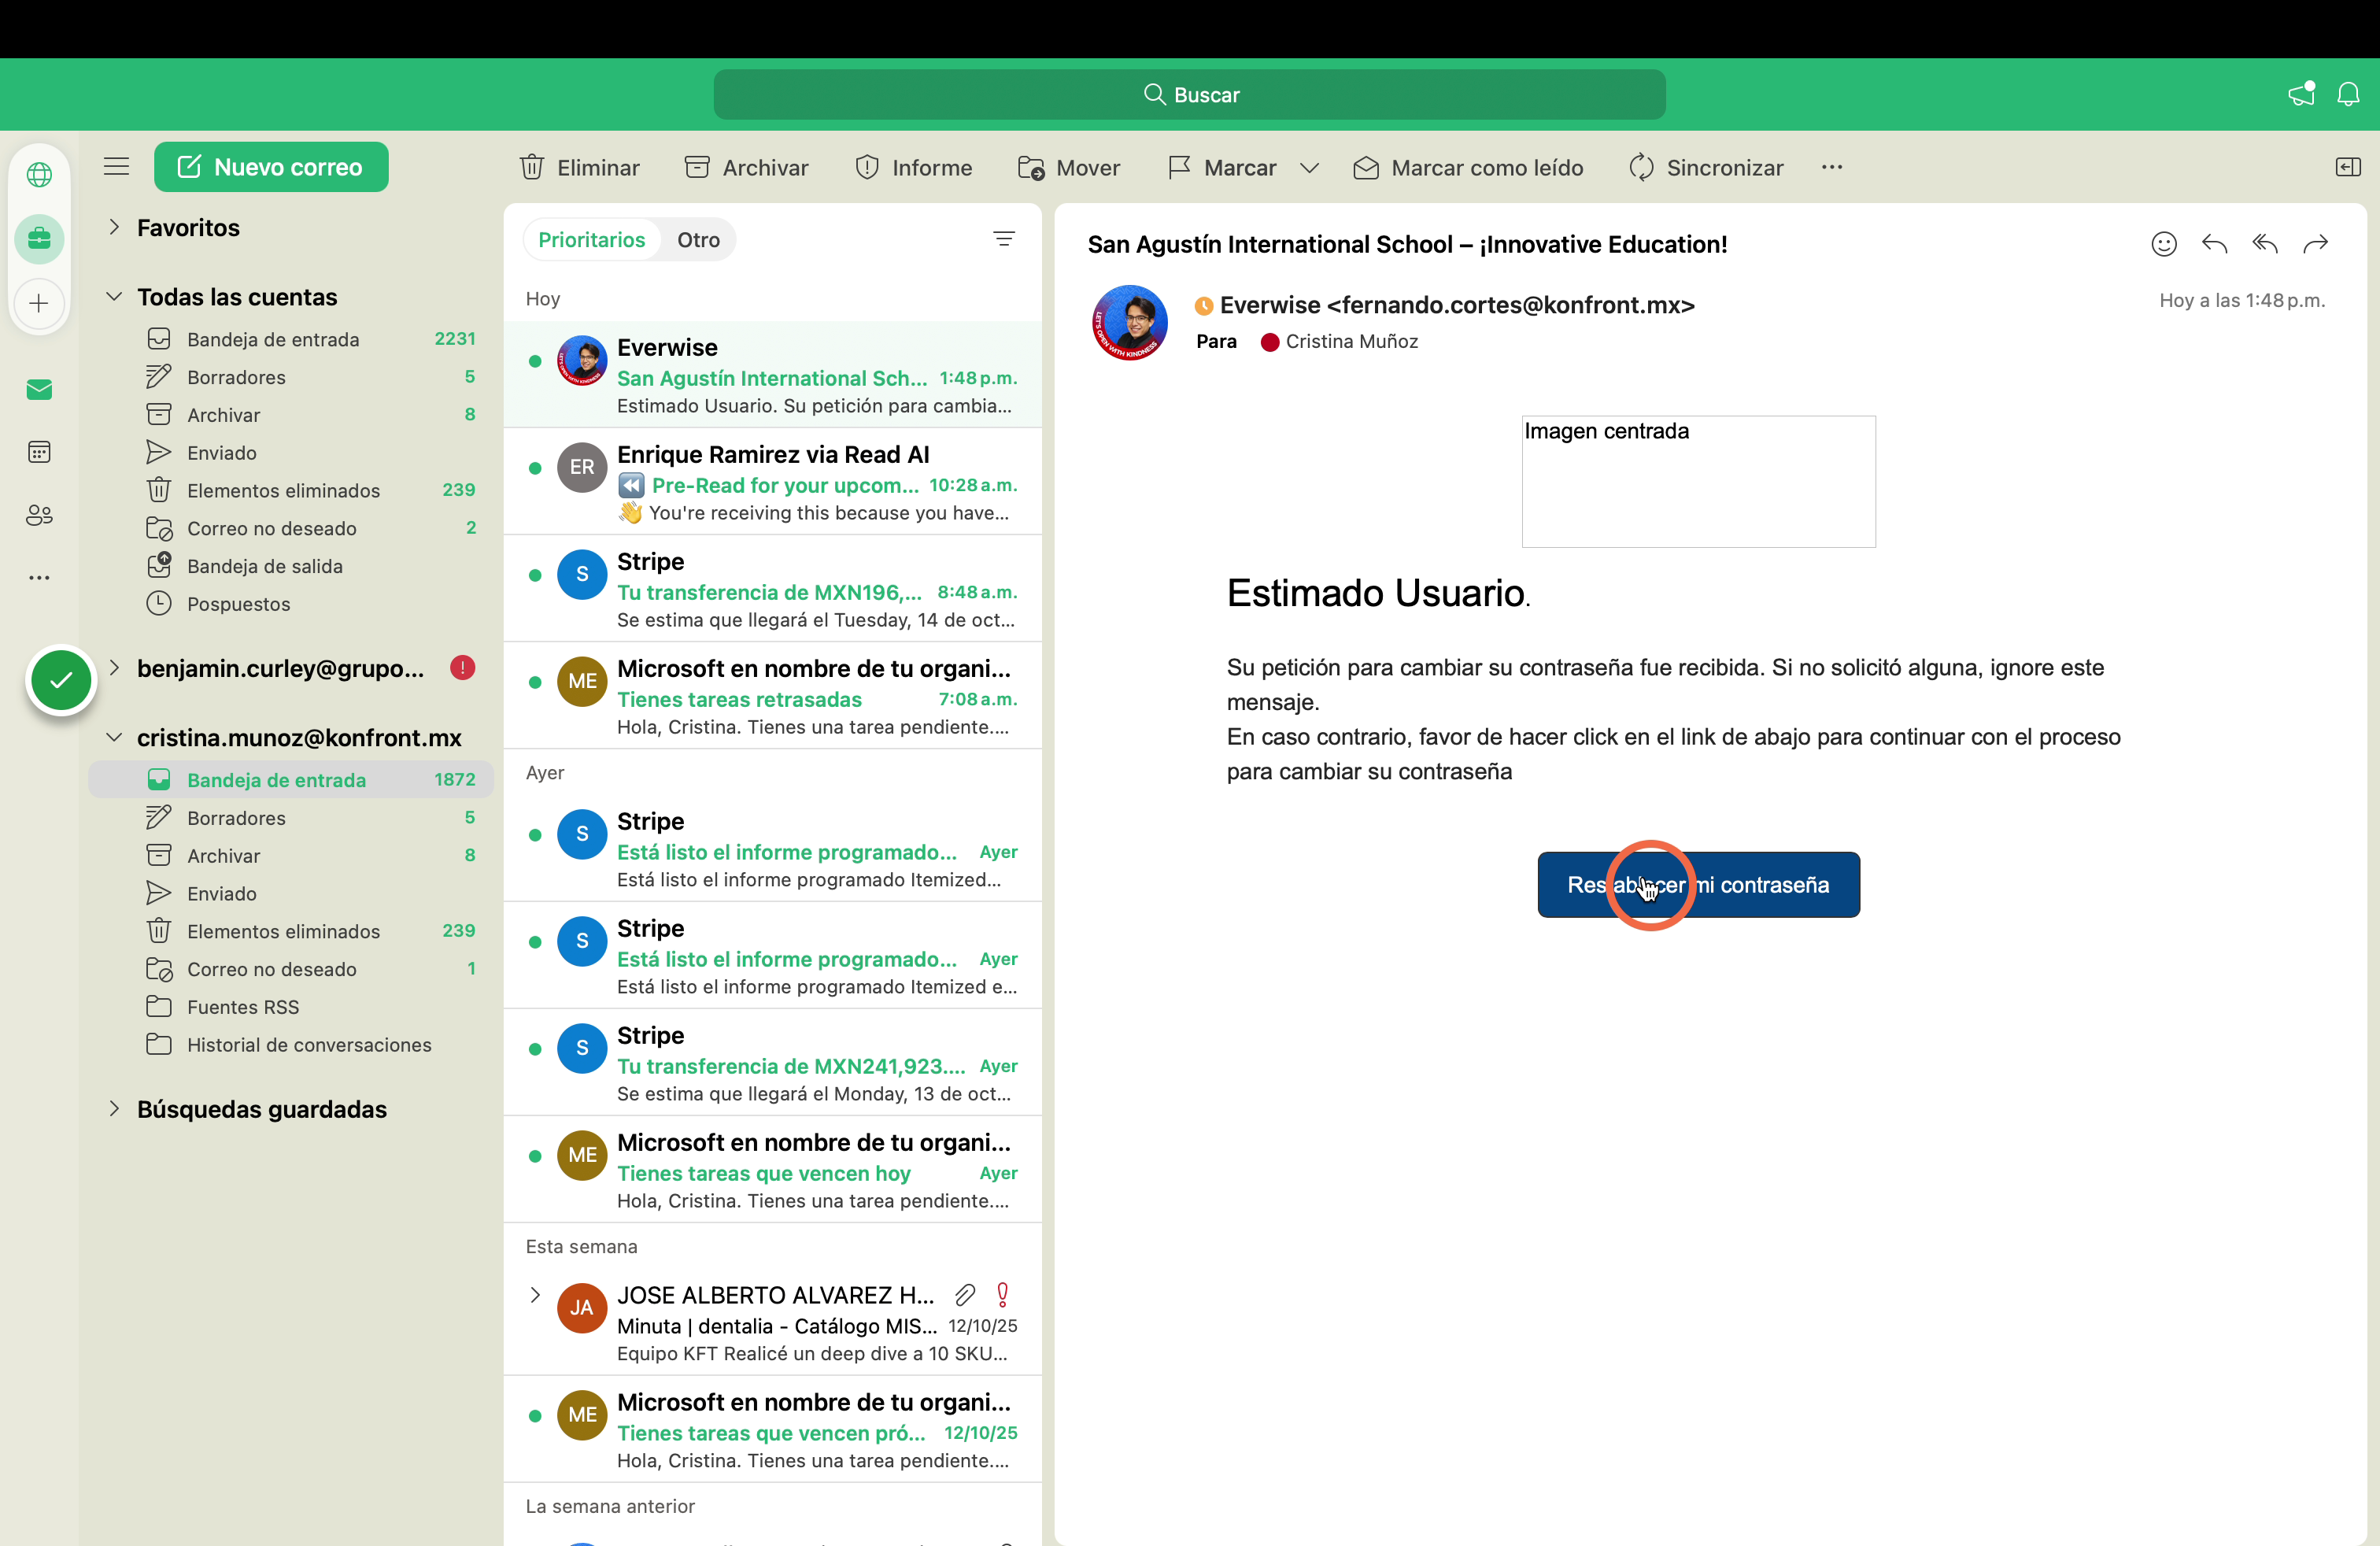Click Reply All double-arrow icon
Image resolution: width=2380 pixels, height=1546 pixels.
tap(2264, 244)
